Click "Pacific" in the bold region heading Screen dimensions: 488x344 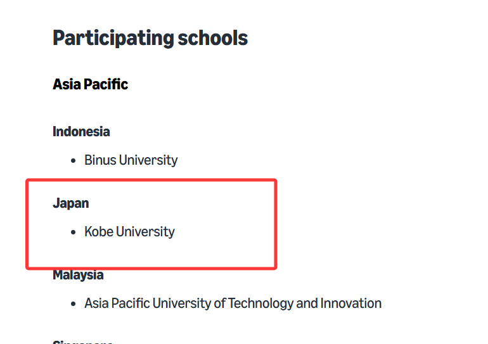(106, 84)
